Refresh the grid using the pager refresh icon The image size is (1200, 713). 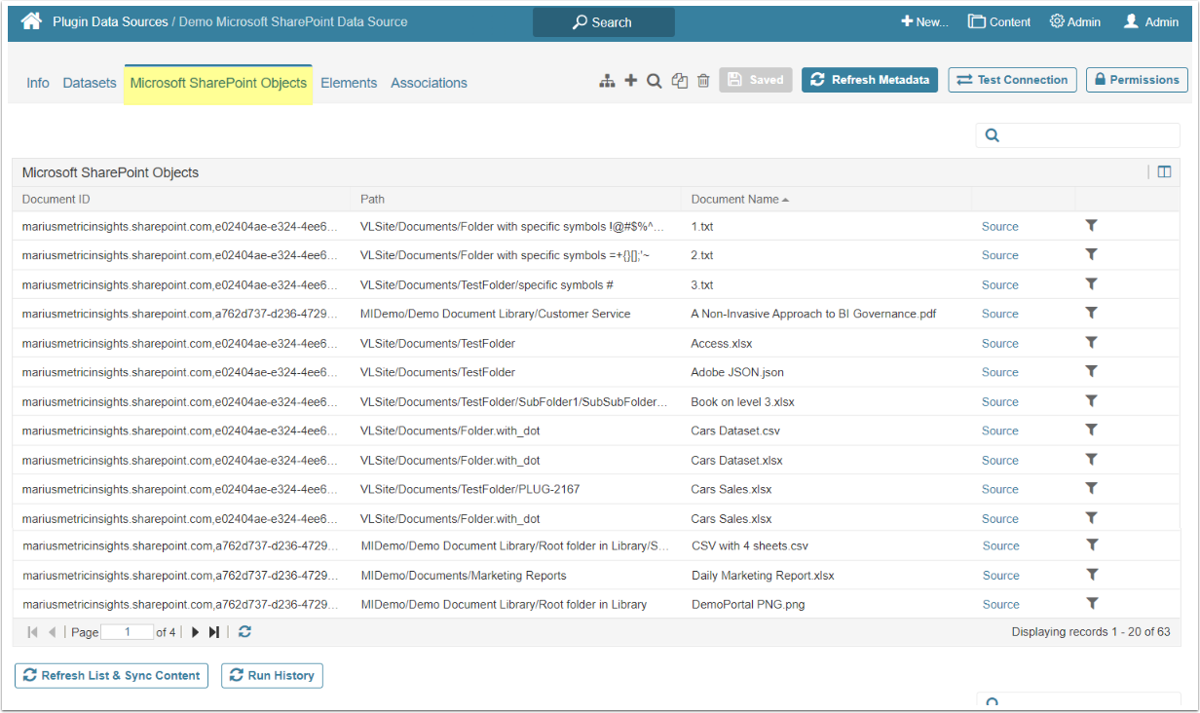point(244,632)
